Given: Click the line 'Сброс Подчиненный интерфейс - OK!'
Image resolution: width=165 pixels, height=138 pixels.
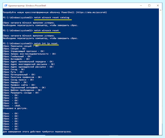Looking at the screenshot, I should [24, 88].
